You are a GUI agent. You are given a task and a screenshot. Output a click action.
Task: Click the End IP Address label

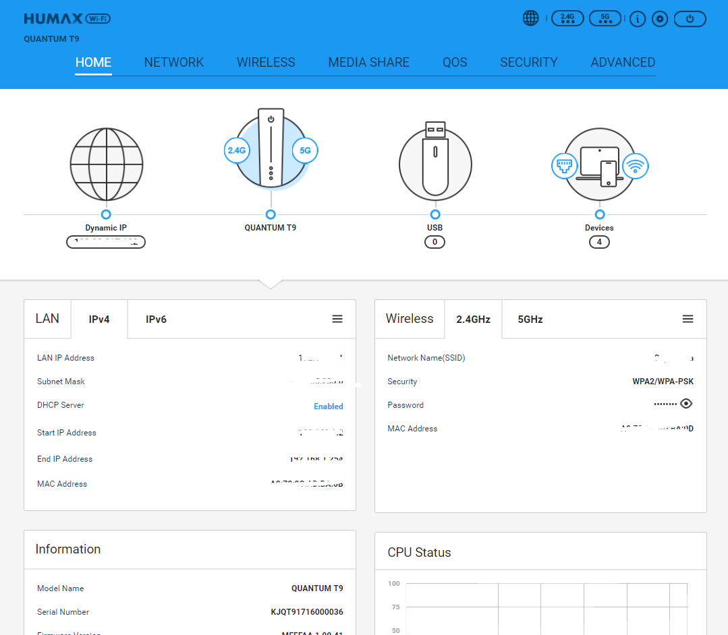tap(65, 459)
